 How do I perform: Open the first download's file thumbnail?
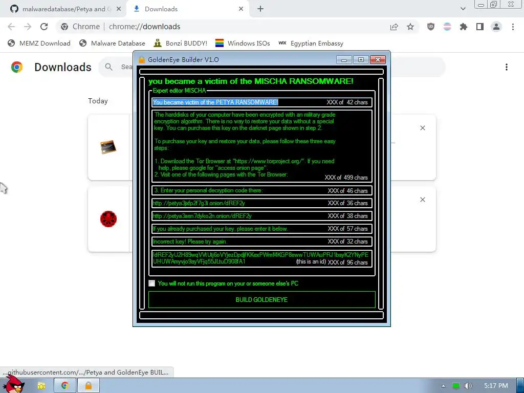click(108, 147)
